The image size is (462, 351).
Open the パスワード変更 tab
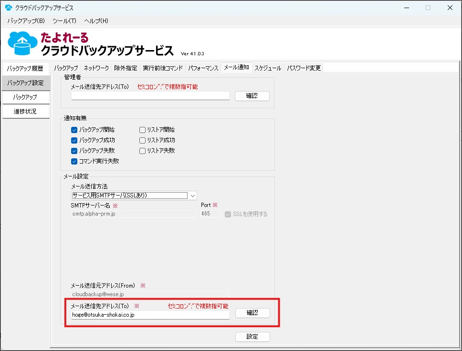point(304,68)
